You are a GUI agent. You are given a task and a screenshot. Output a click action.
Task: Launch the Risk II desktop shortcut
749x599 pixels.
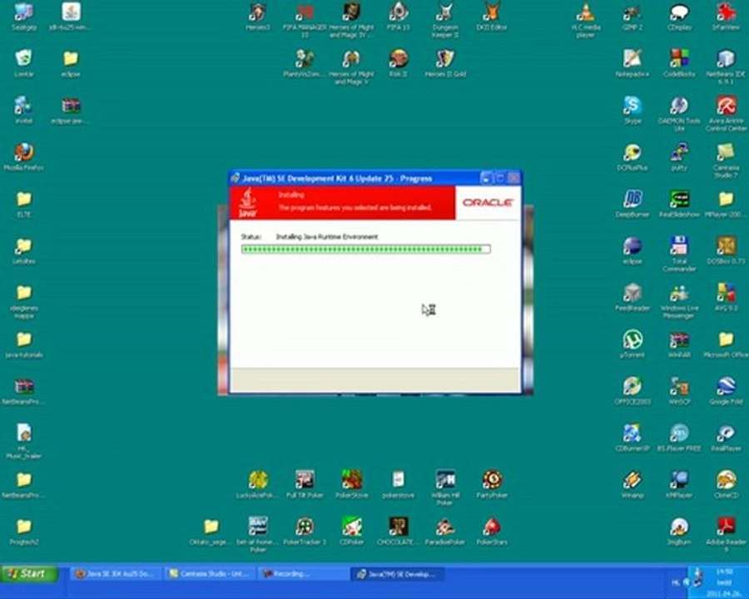coord(398,63)
